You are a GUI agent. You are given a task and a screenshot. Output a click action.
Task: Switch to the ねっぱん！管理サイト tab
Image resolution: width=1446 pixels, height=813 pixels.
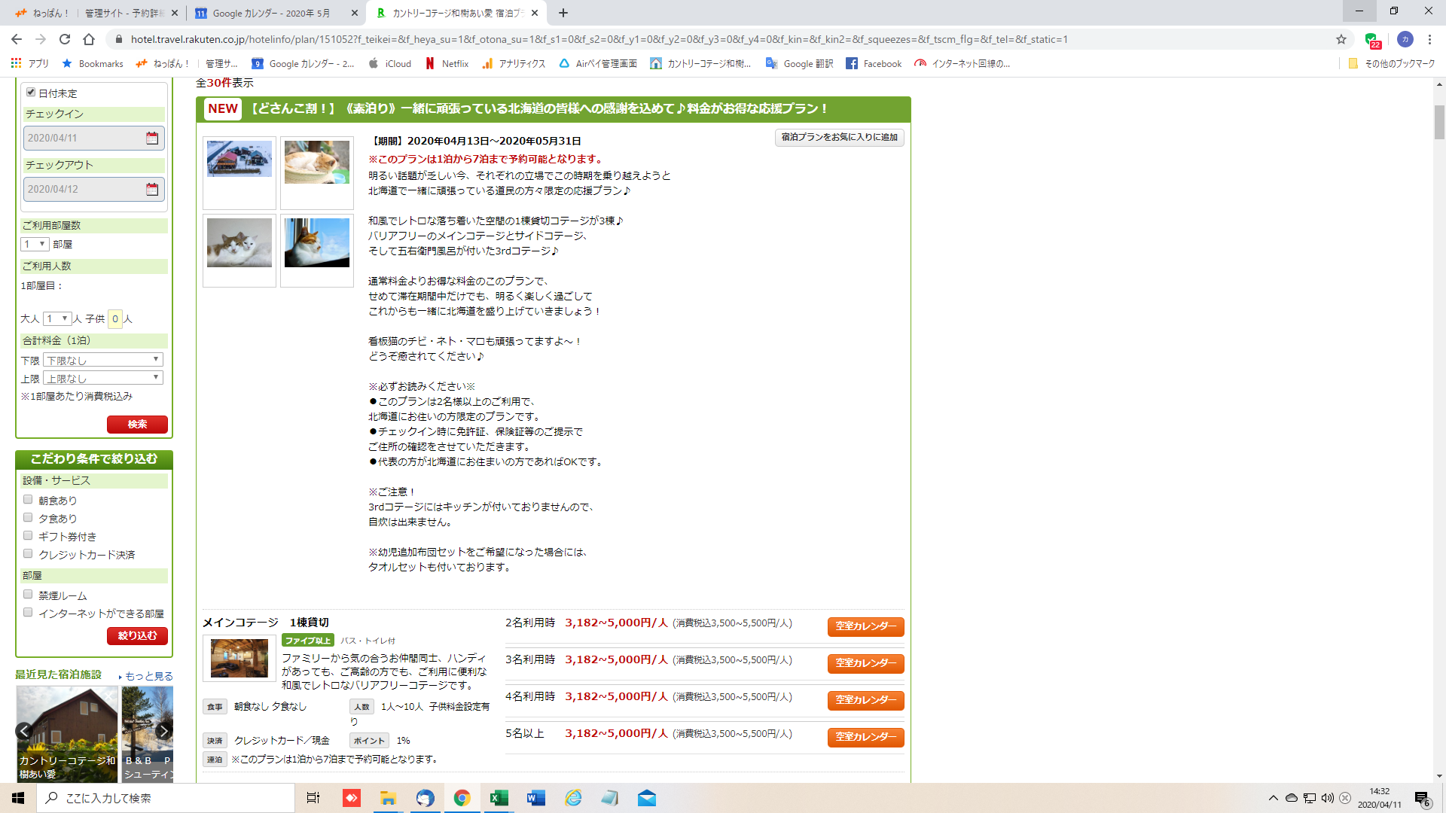point(96,13)
